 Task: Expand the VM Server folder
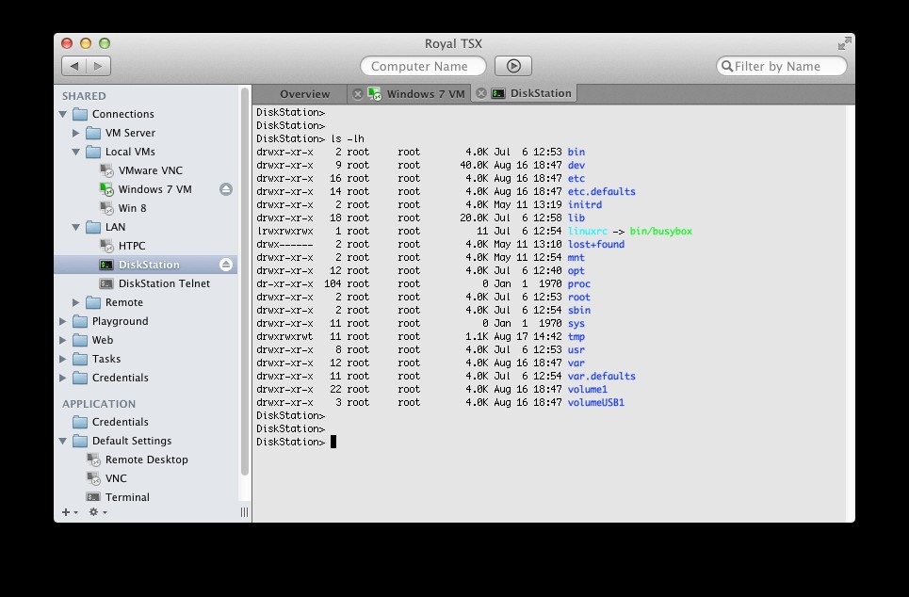point(76,133)
